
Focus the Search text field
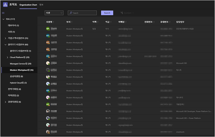82,13
